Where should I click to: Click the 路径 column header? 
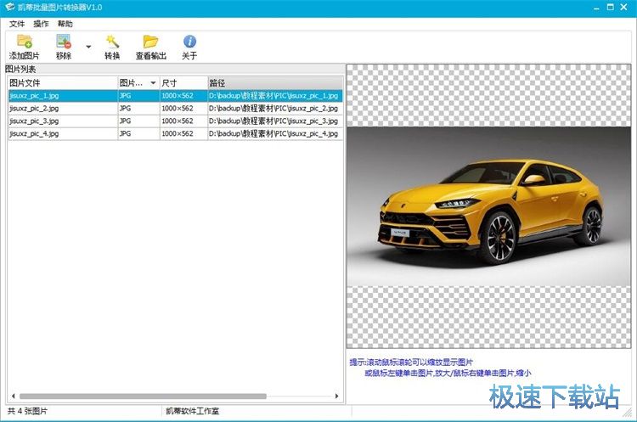274,83
